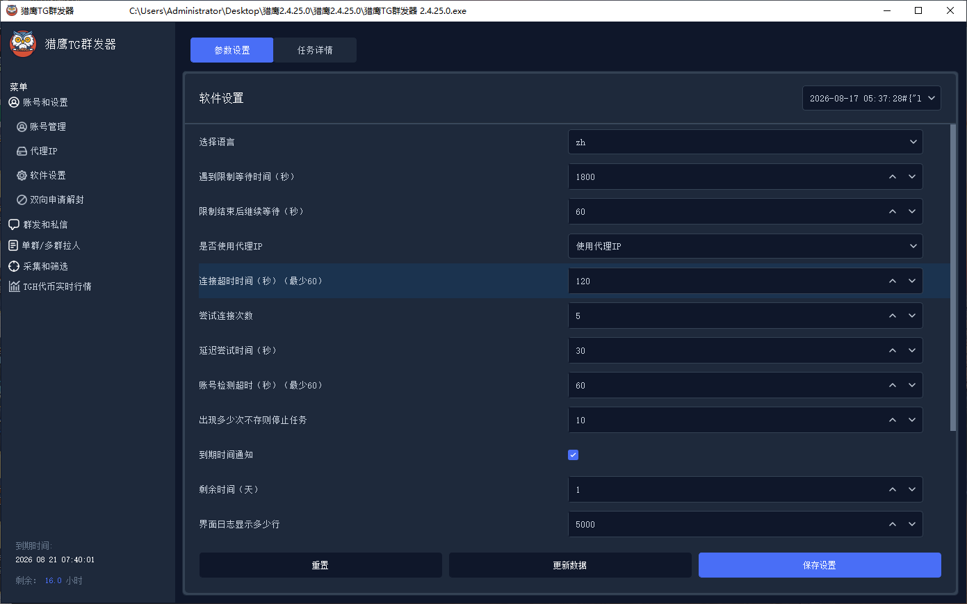
Task: Click the 软件设置 panel heading
Action: point(221,98)
